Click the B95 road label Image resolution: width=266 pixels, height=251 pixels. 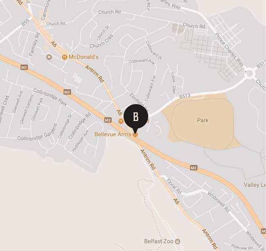tap(25, 22)
